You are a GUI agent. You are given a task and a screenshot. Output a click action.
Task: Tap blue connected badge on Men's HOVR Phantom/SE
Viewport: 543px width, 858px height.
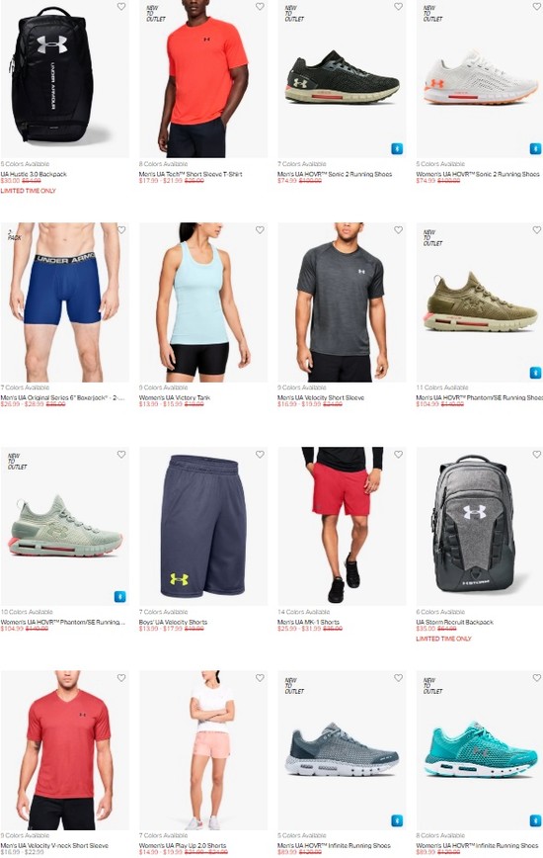[536, 373]
